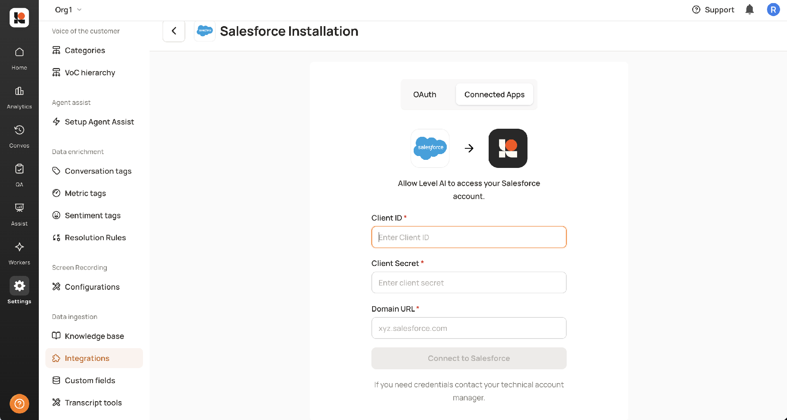Click Connect to Salesforce button
Viewport: 787px width, 420px height.
pyautogui.click(x=469, y=358)
